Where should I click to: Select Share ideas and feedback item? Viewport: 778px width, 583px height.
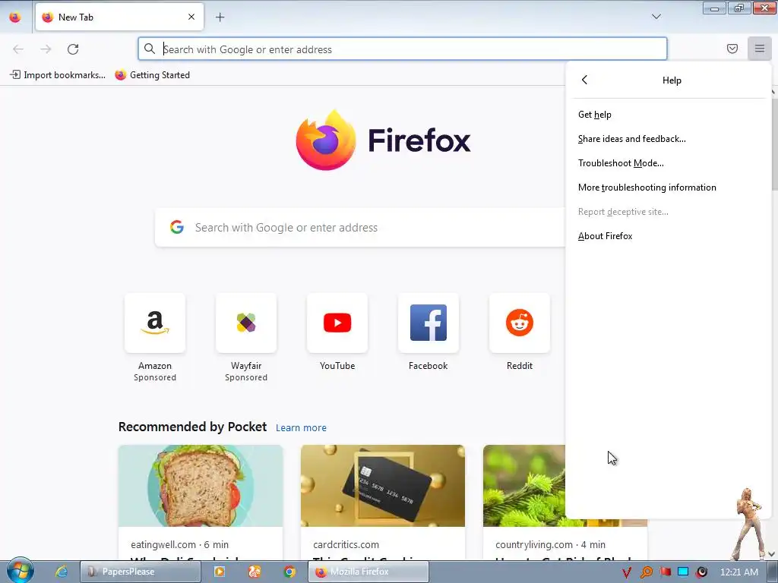pos(631,139)
